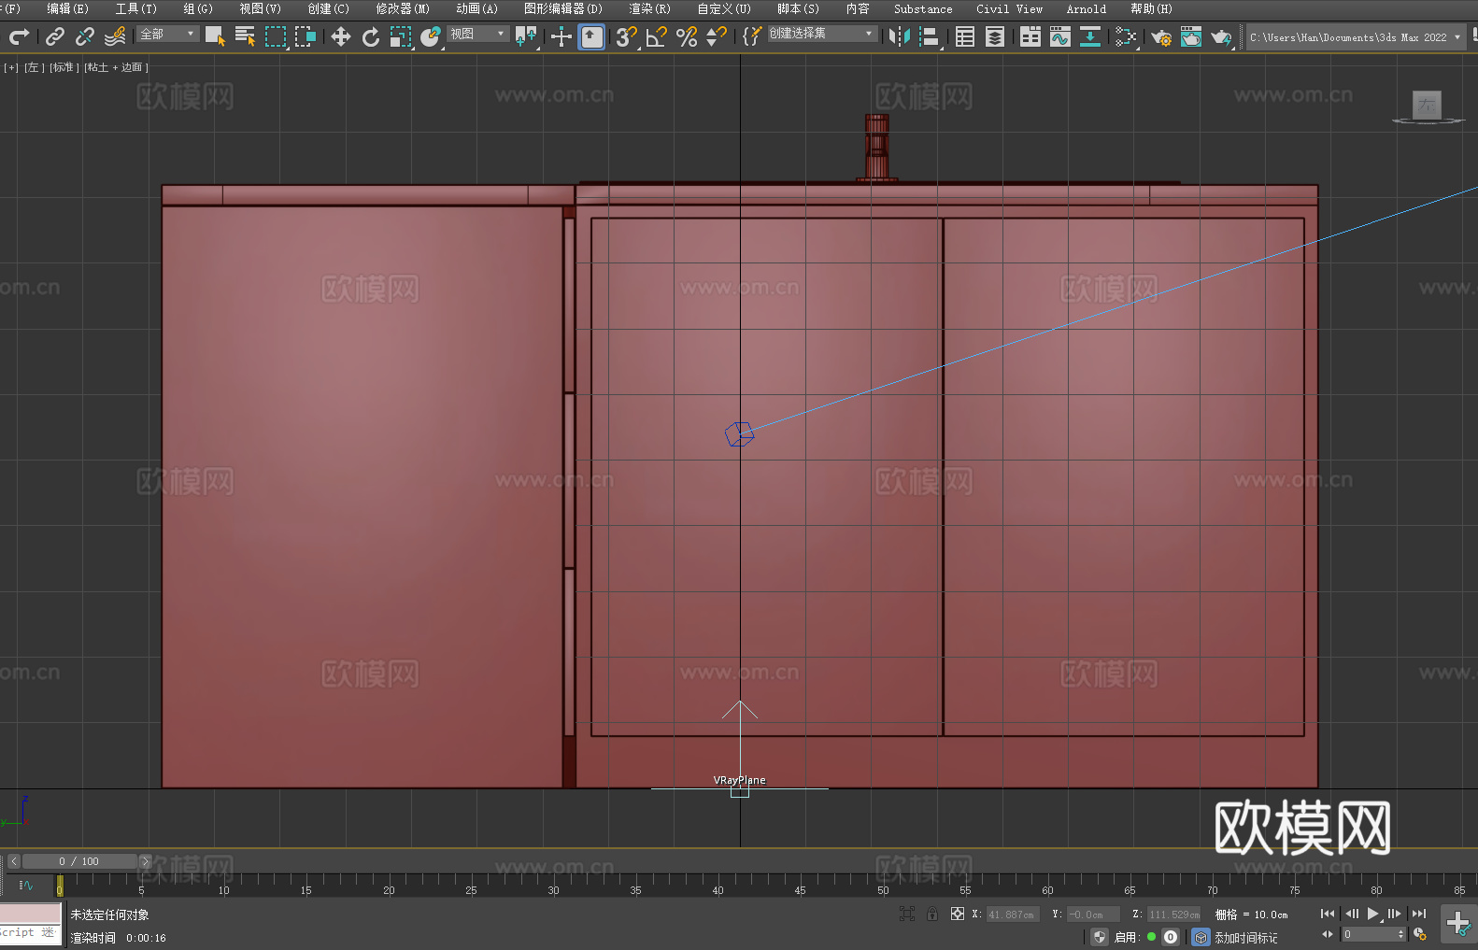Open the 工具(T) menu
This screenshot has width=1478, height=950.
point(136,8)
